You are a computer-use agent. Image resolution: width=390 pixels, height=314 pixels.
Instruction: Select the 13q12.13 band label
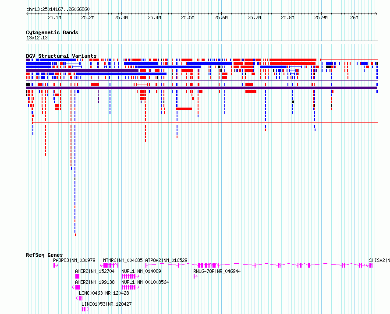pyautogui.click(x=37, y=38)
